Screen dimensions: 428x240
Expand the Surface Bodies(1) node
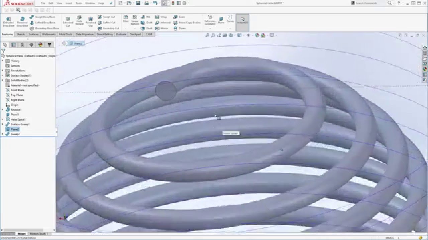pyautogui.click(x=3, y=75)
